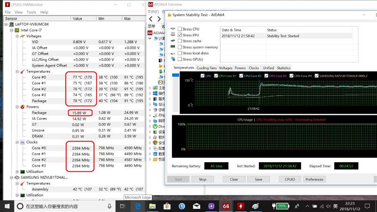
Task: Open the View menu in HWMonitor
Action: coord(18,12)
